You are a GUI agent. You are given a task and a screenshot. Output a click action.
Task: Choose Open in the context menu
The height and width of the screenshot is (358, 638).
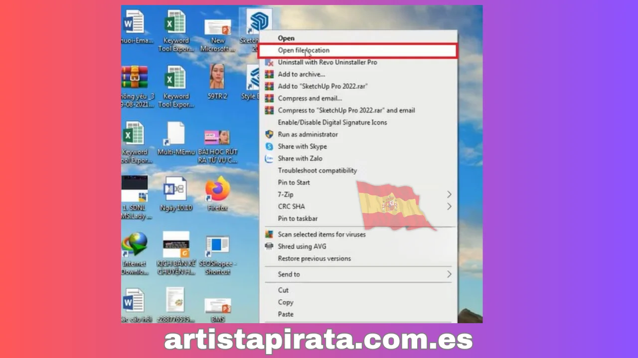(x=358, y=38)
